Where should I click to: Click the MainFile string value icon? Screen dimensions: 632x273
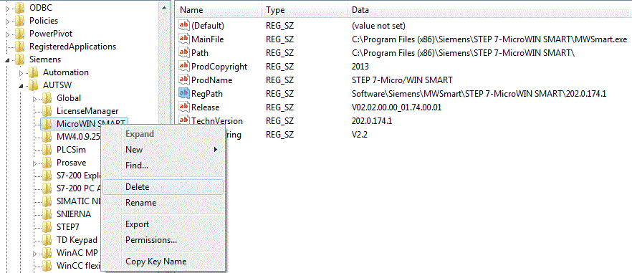click(x=183, y=39)
